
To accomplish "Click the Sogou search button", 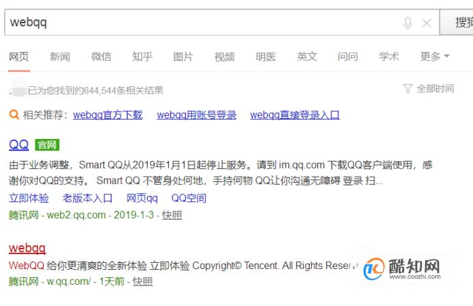I will click(456, 23).
